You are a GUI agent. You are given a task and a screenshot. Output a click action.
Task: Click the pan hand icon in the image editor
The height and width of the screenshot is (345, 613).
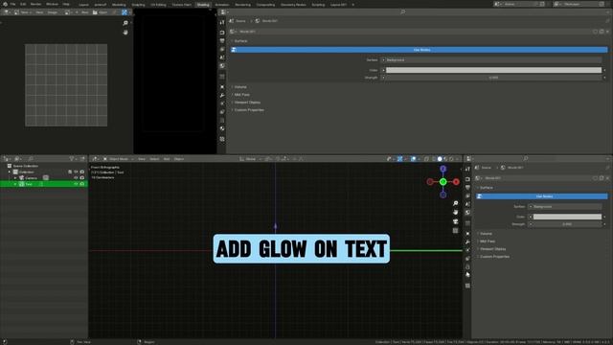pos(125,32)
